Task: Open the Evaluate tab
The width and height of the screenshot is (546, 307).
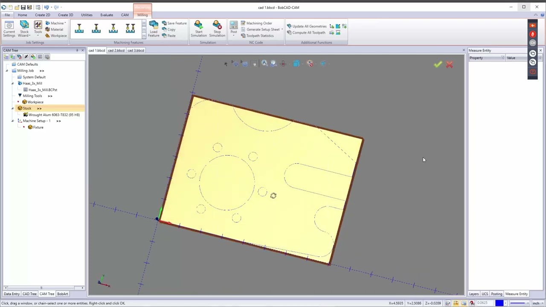Action: [x=107, y=15]
